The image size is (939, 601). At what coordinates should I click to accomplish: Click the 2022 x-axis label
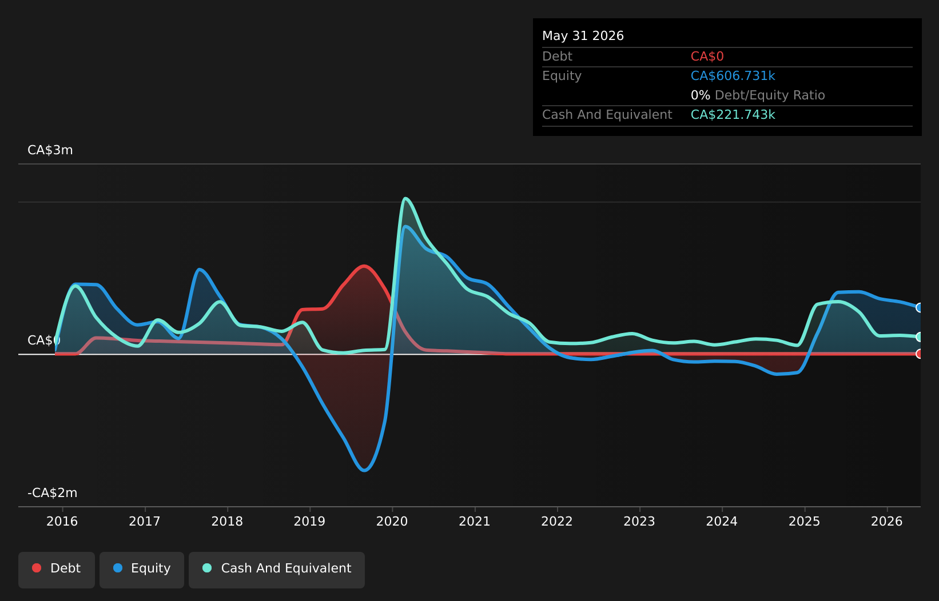[557, 521]
